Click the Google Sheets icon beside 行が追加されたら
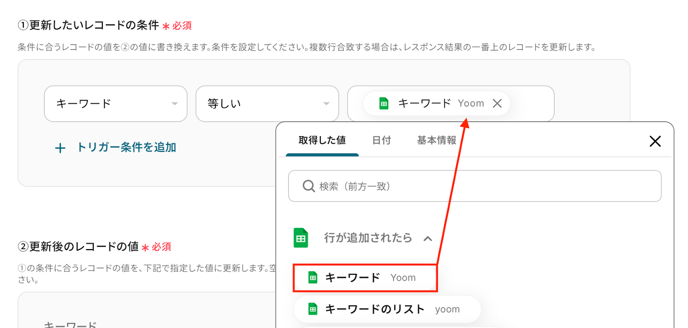688x328 pixels. (x=301, y=238)
